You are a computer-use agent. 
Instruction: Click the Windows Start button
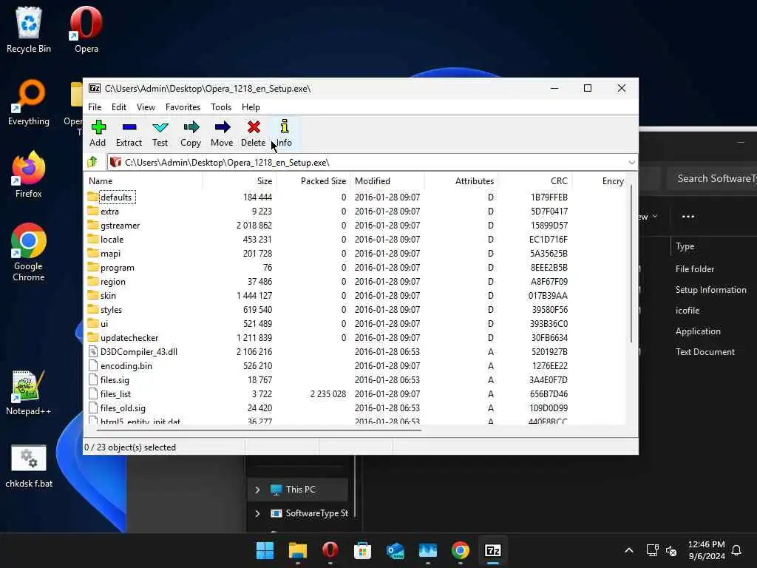point(265,550)
